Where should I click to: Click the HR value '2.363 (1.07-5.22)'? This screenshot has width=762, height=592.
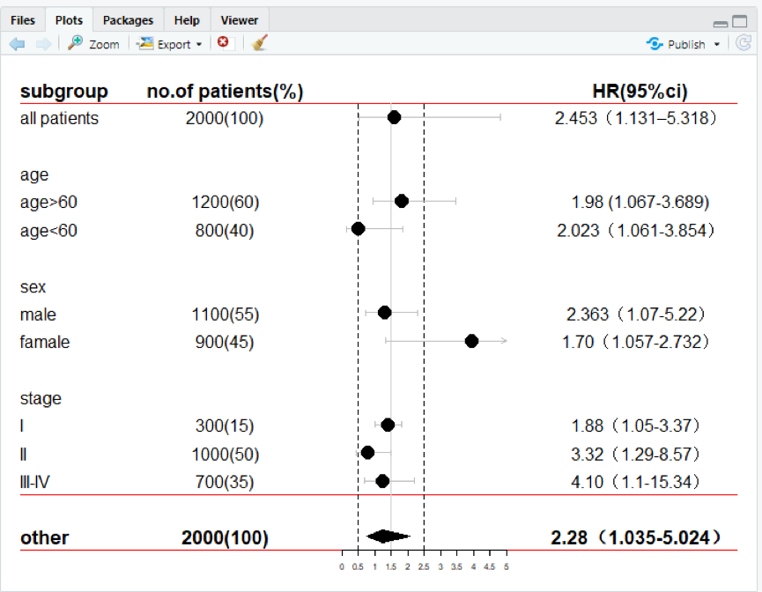(x=636, y=314)
